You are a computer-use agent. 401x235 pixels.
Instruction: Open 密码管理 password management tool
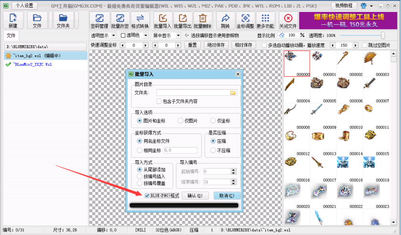coord(99,20)
